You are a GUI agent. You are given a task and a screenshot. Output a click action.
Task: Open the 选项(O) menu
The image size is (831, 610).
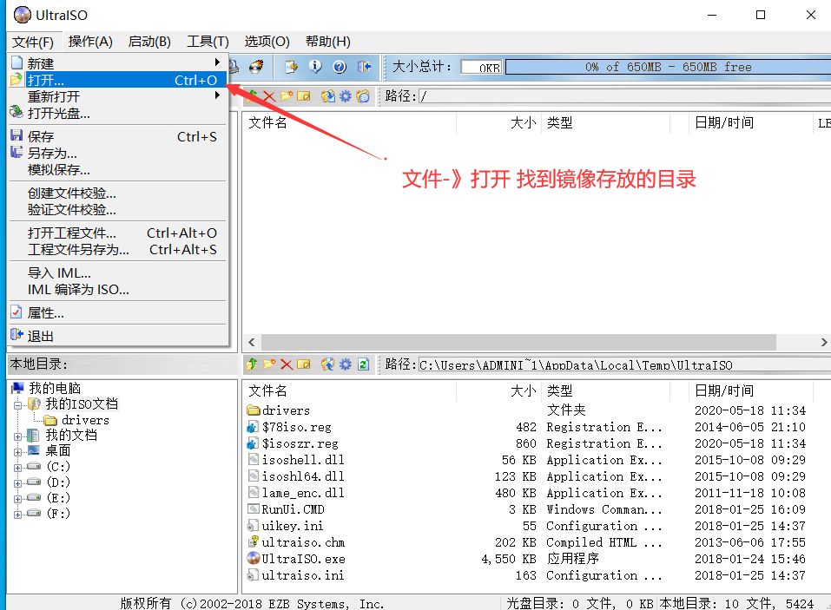click(267, 42)
